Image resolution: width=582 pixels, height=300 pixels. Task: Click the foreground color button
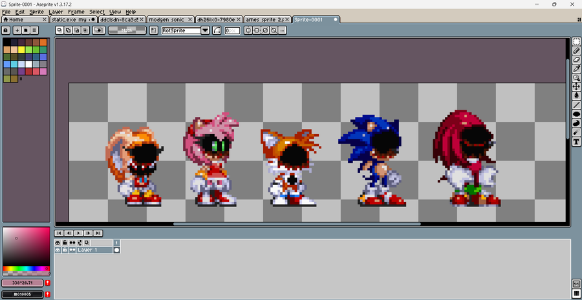click(23, 283)
